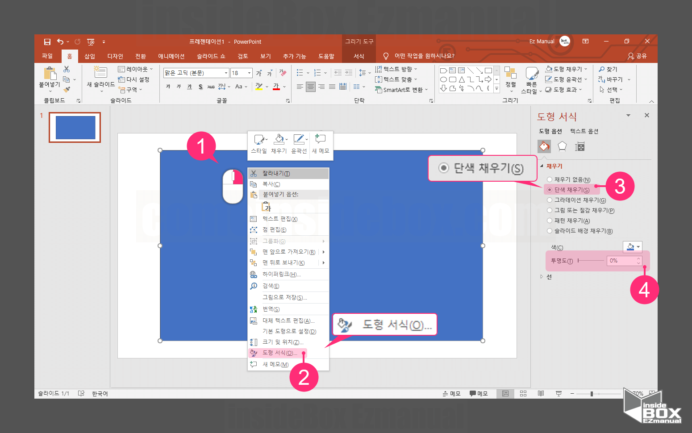Switch to Reading View icon in status bar
Screen dimensions: 692x433
point(541,393)
